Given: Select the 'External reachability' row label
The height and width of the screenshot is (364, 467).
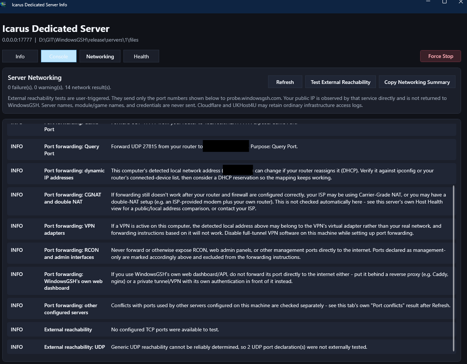Looking at the screenshot, I should 68,329.
